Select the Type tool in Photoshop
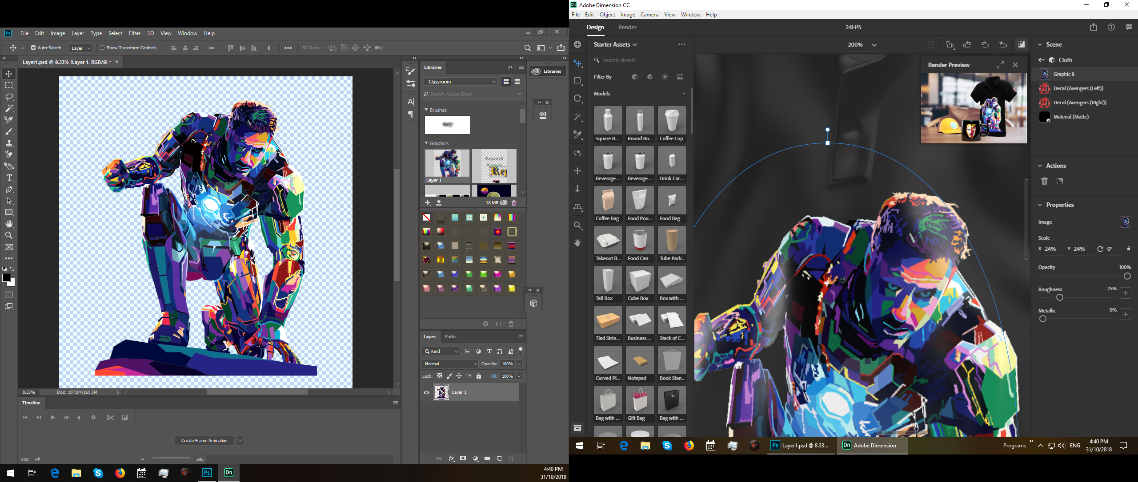1138x482 pixels. coord(9,178)
